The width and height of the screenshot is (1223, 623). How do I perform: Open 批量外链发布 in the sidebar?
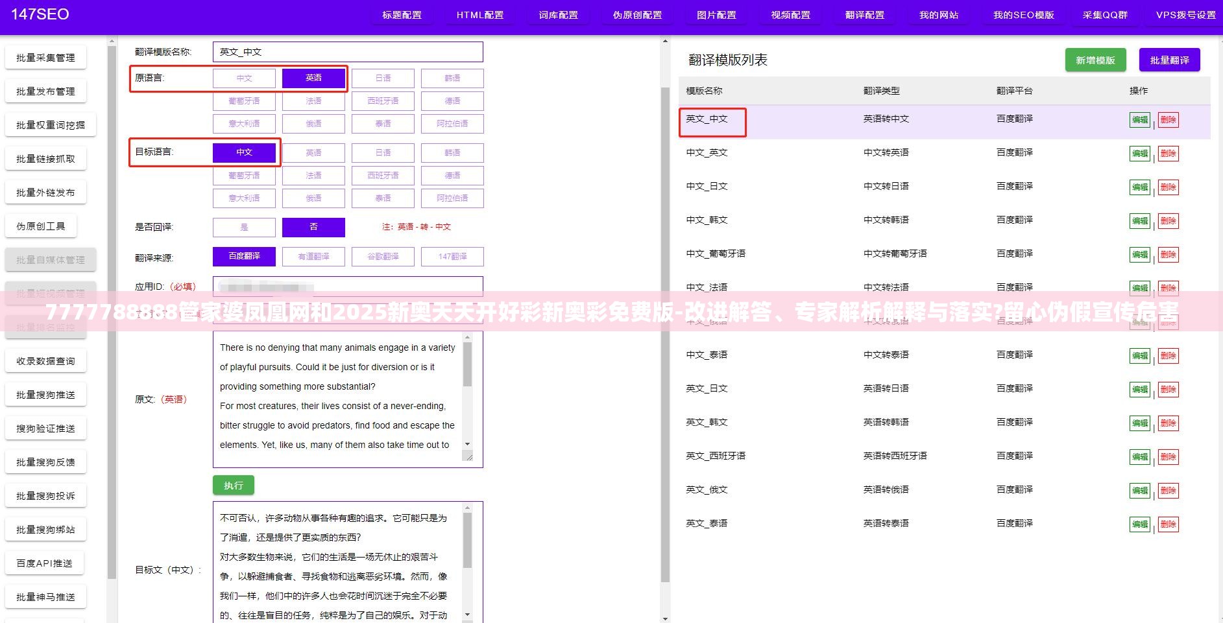click(x=45, y=193)
